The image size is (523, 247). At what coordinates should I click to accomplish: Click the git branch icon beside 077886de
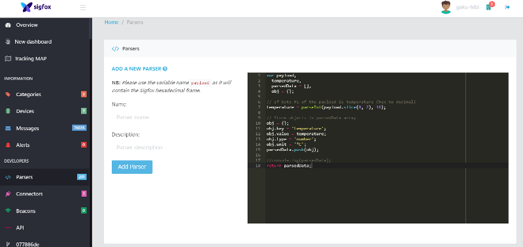(8, 244)
